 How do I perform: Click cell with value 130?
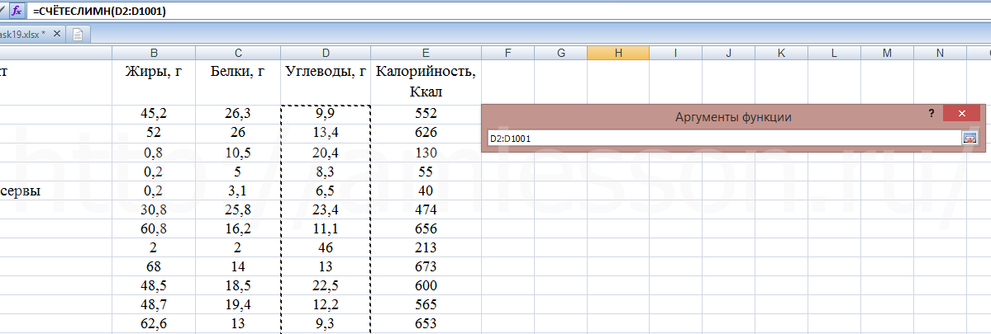(426, 153)
